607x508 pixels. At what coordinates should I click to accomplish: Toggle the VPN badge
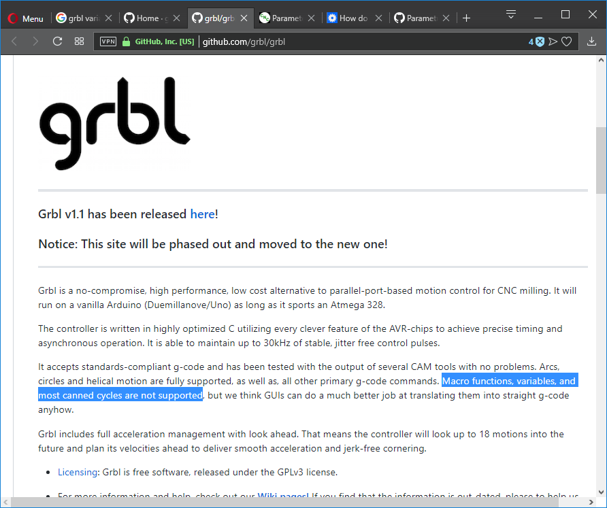pos(108,41)
